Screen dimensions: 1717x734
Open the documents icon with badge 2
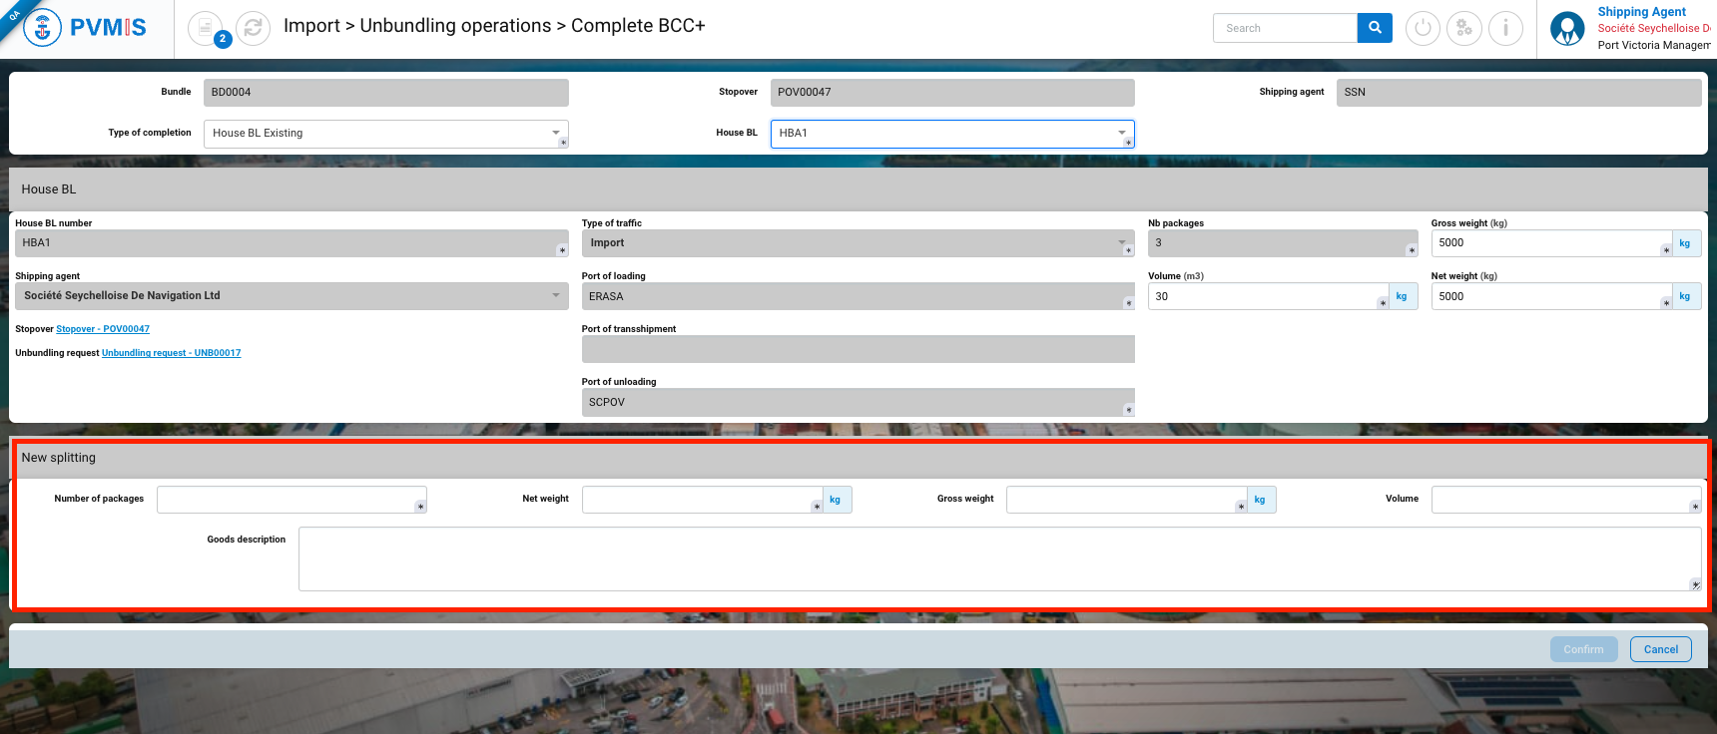tap(206, 28)
